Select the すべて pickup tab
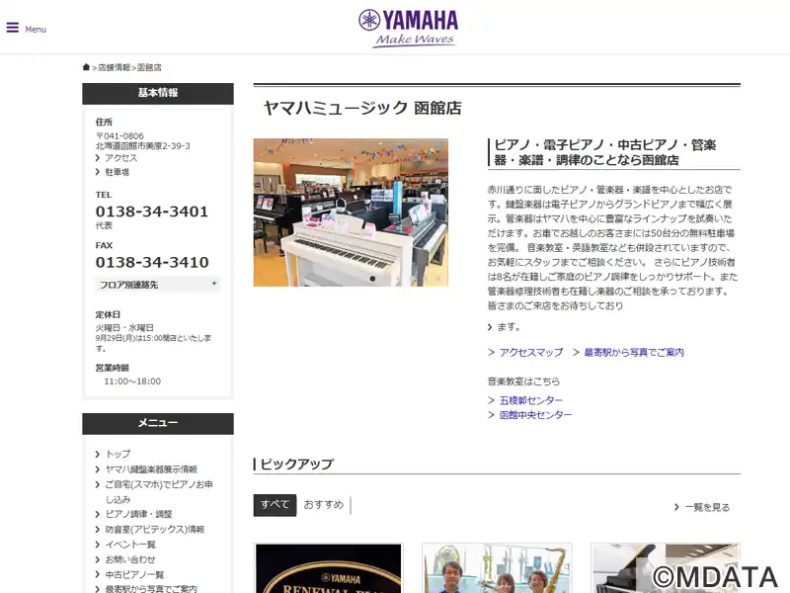 point(275,505)
